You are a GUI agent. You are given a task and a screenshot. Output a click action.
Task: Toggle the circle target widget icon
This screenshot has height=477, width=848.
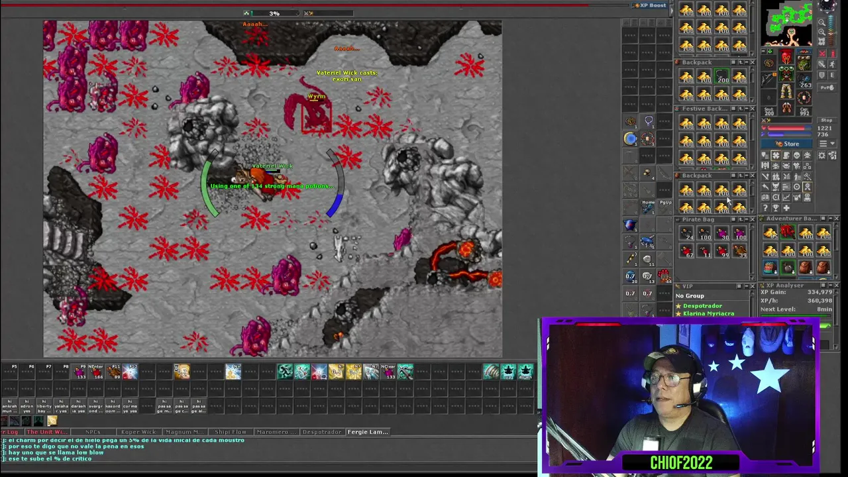[797, 186]
